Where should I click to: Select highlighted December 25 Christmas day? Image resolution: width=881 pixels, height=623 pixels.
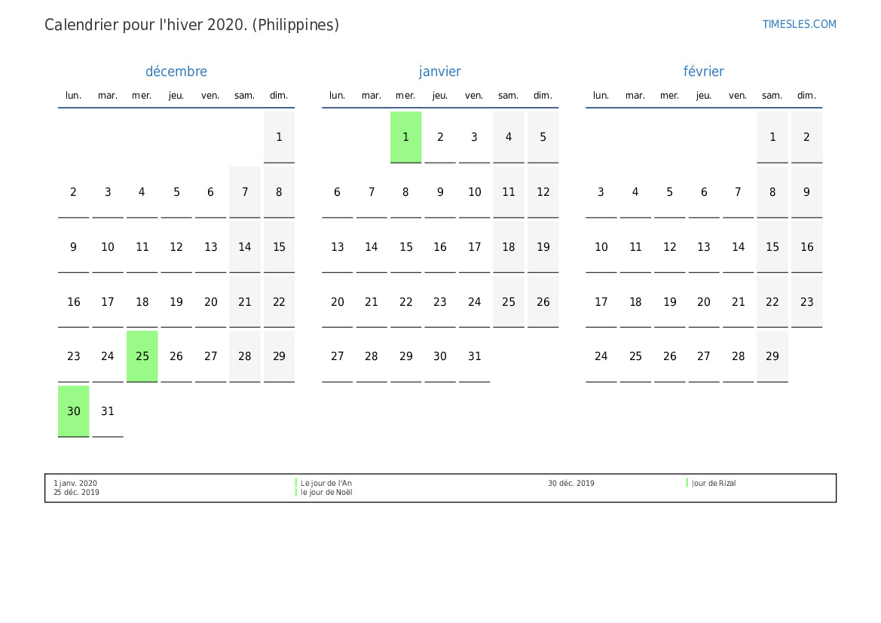pos(142,356)
